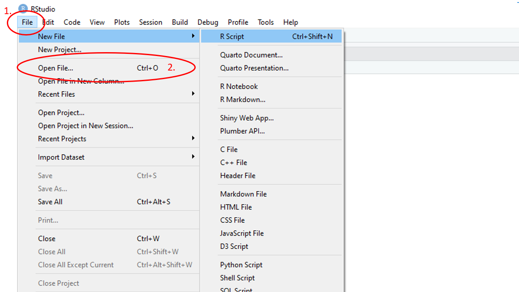Click the greyed-out Save entry
This screenshot has height=292, width=519.
tap(109, 176)
